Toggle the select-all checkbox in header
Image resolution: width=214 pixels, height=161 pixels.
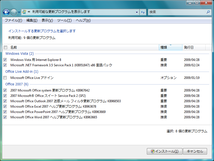(x=5, y=47)
